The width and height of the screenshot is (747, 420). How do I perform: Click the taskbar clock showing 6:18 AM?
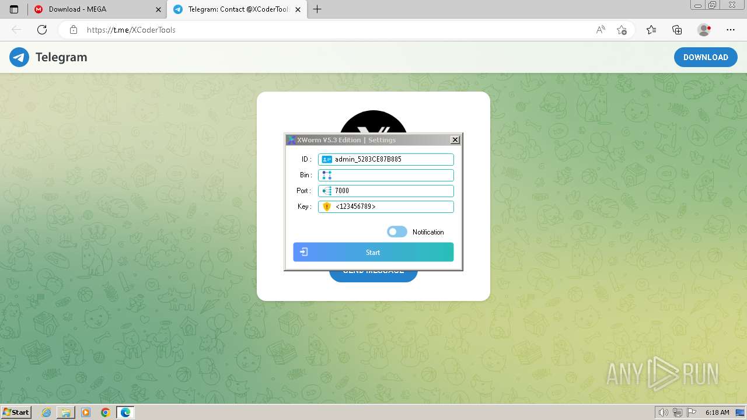[x=717, y=412]
